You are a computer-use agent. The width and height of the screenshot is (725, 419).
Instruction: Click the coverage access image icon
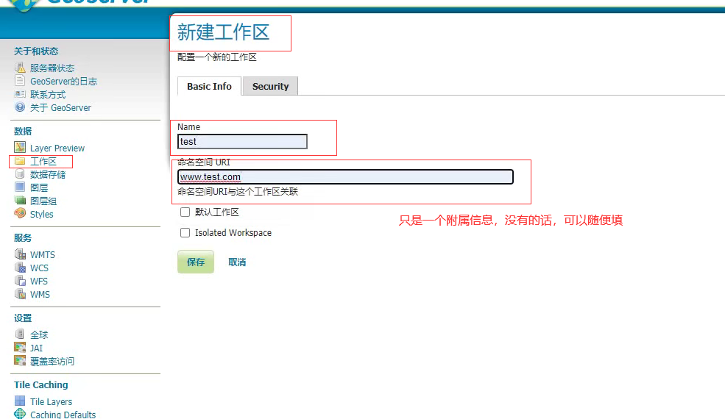coord(20,361)
